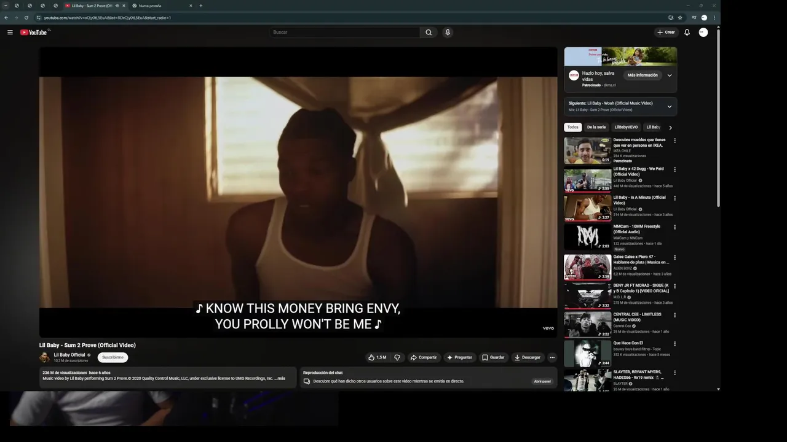Switch to the Nueva pestaña browser tab

[x=161, y=6]
